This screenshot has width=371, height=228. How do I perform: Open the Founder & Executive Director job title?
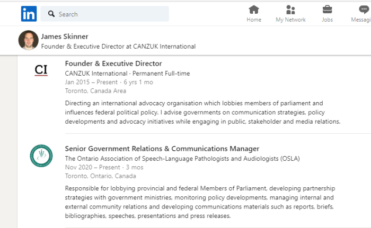(x=113, y=63)
